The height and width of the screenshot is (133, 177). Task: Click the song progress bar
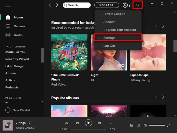(x=88, y=129)
